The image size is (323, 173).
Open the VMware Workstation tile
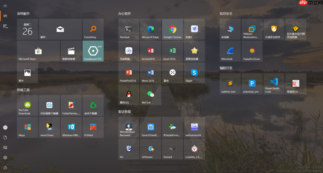tap(252, 29)
